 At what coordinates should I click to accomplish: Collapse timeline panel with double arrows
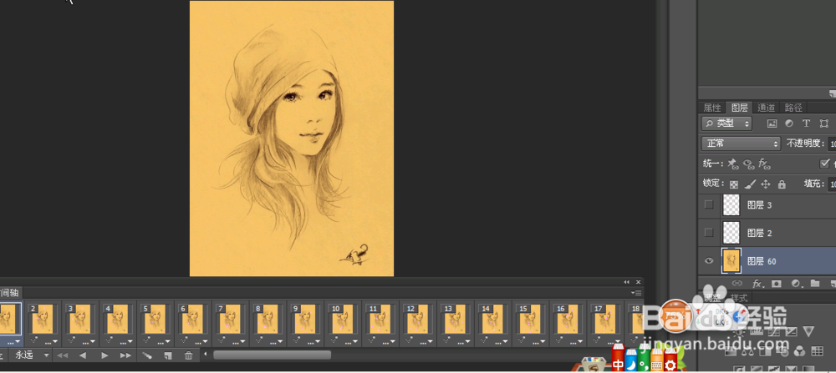tap(626, 282)
